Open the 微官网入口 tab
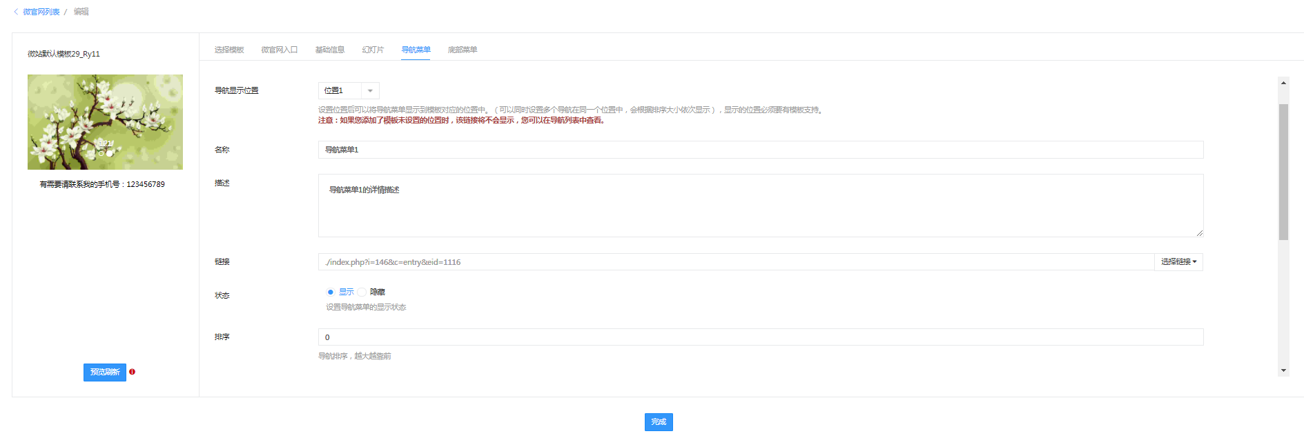This screenshot has height=447, width=1304. click(279, 50)
